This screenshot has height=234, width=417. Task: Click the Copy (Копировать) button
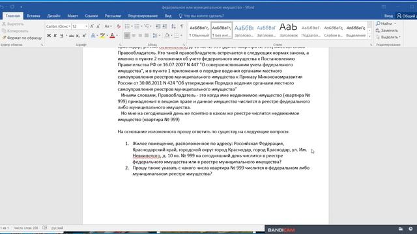coord(15,31)
